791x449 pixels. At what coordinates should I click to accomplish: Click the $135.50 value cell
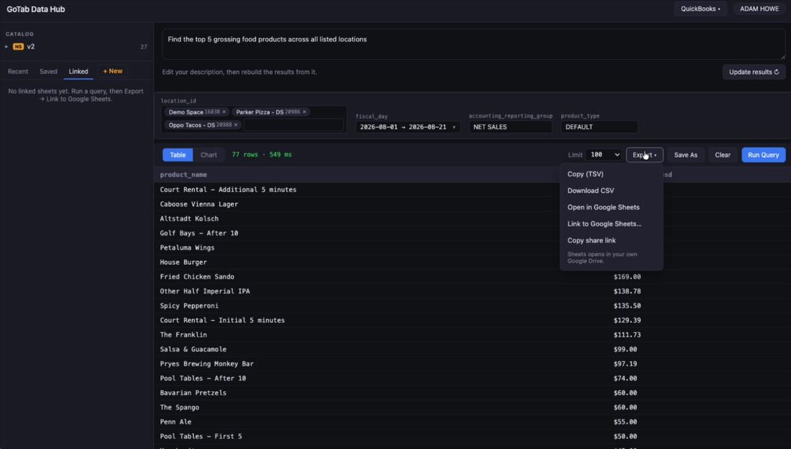(627, 306)
